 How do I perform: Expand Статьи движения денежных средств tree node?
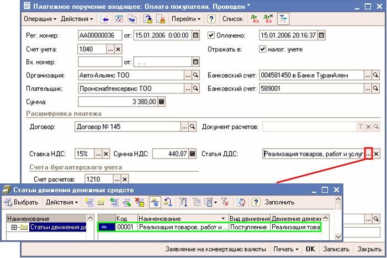(14, 227)
